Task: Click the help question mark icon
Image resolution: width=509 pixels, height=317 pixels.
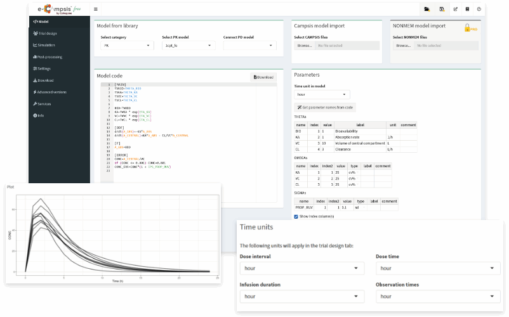Action: point(479,10)
